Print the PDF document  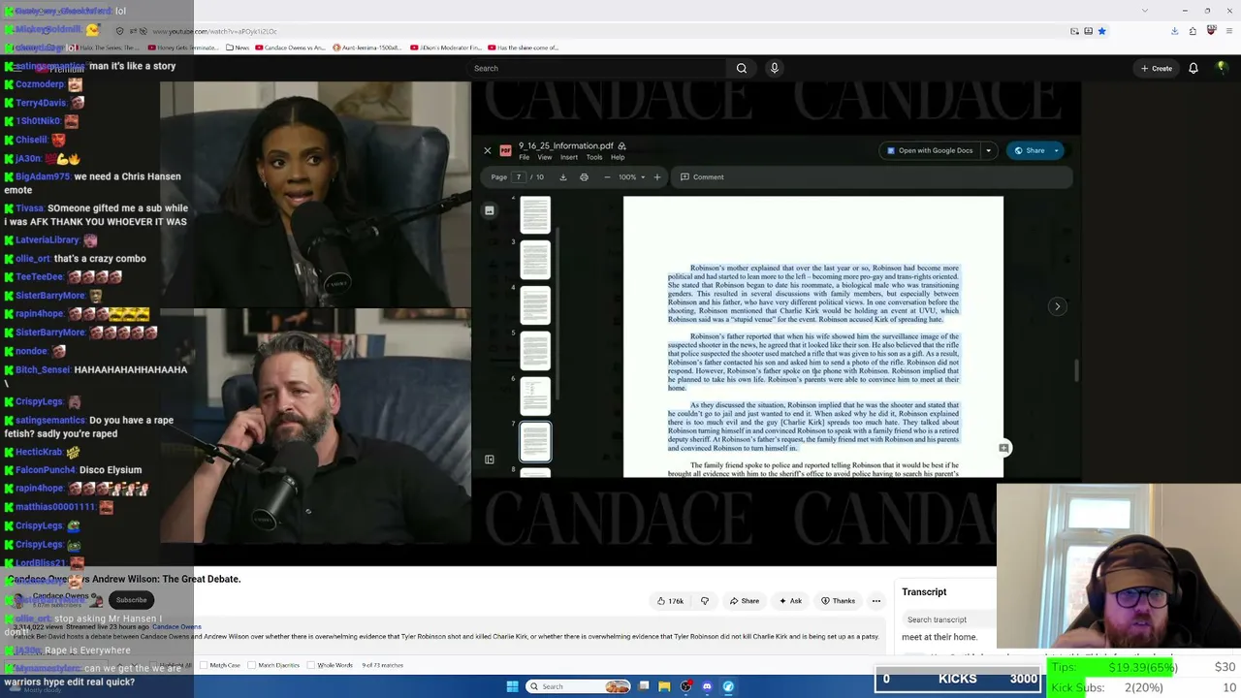(x=584, y=177)
